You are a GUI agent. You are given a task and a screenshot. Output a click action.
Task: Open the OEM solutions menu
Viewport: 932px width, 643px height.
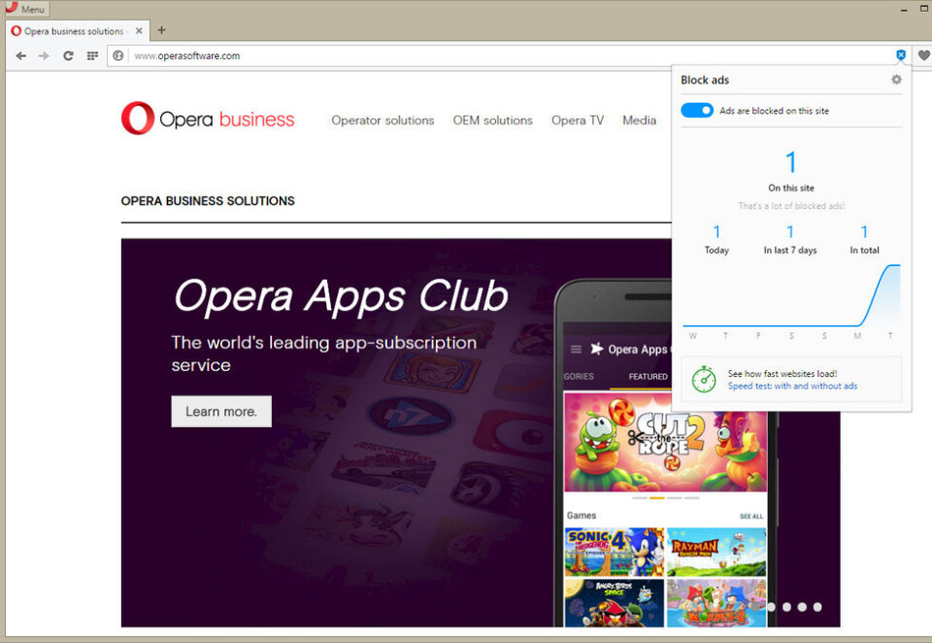(x=492, y=120)
